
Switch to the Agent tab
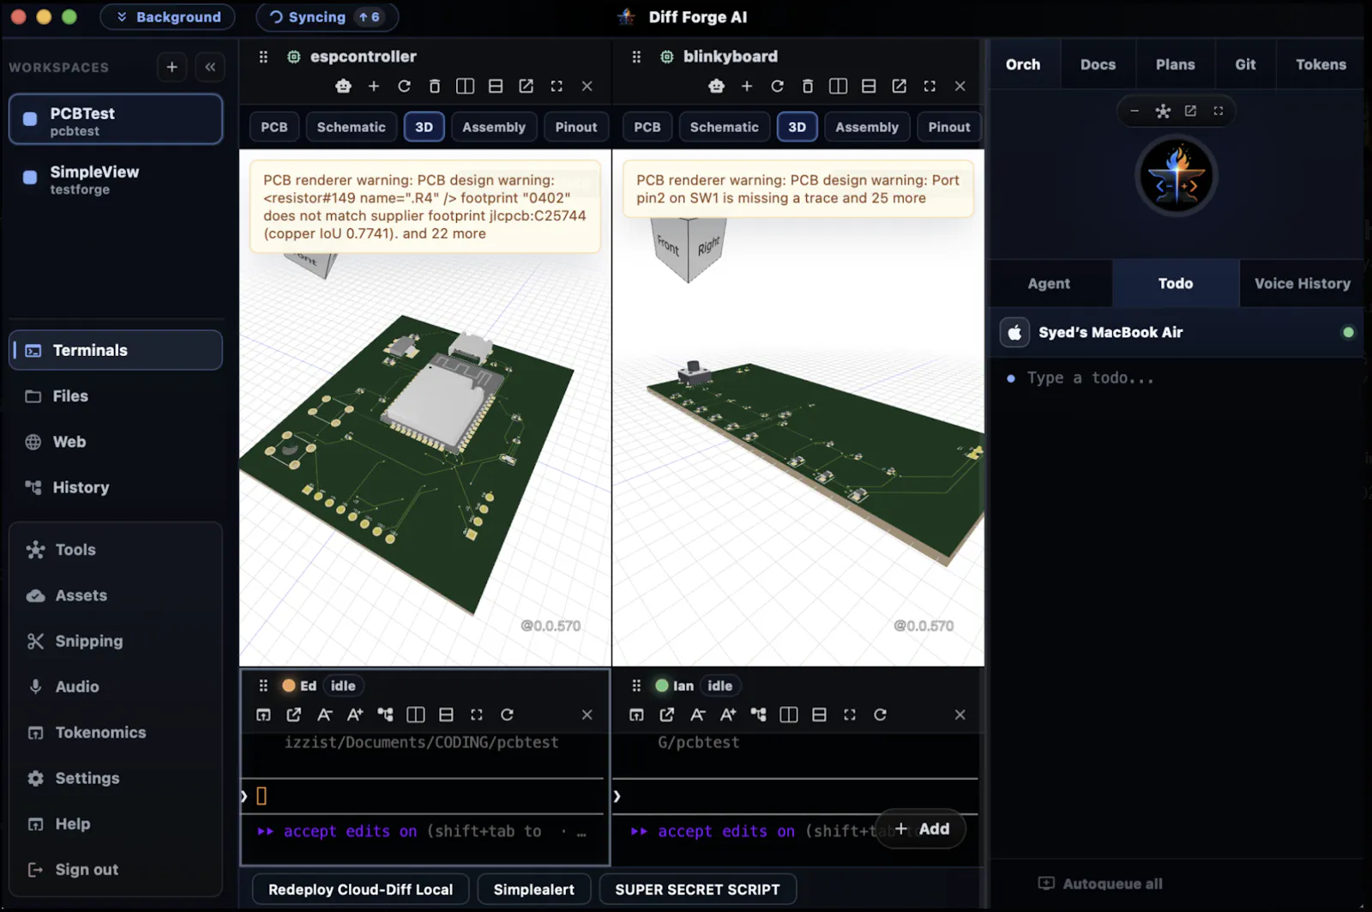[1049, 283]
